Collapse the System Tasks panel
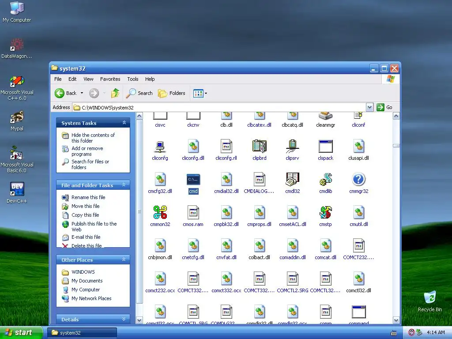This screenshot has width=452, height=339. coord(124,123)
